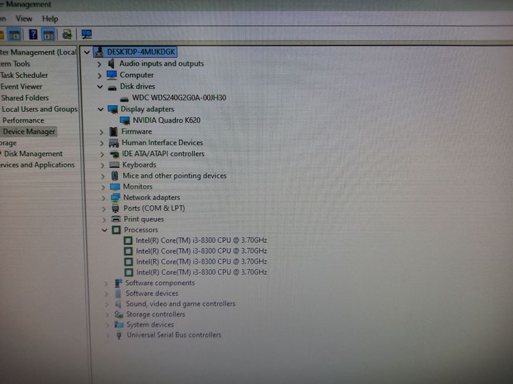The width and height of the screenshot is (513, 384).
Task: Expand the Firmware category
Action: coord(101,132)
